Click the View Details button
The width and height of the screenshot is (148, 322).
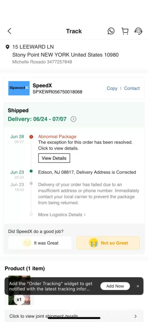(x=54, y=158)
